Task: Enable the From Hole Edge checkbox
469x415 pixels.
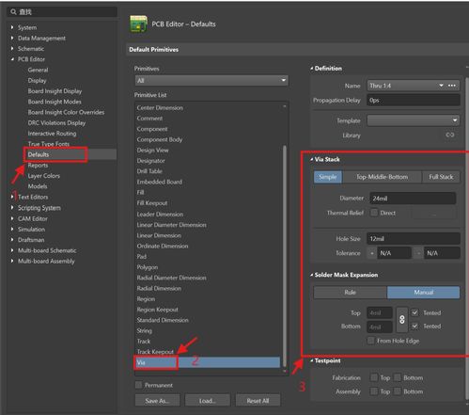Action: click(370, 341)
